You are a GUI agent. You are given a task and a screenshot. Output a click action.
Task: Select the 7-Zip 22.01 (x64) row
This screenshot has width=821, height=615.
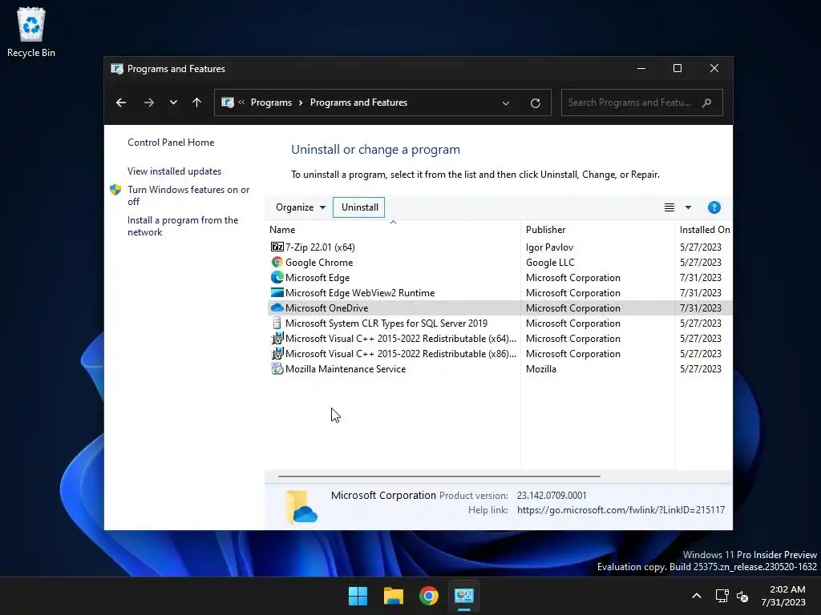pyautogui.click(x=499, y=247)
